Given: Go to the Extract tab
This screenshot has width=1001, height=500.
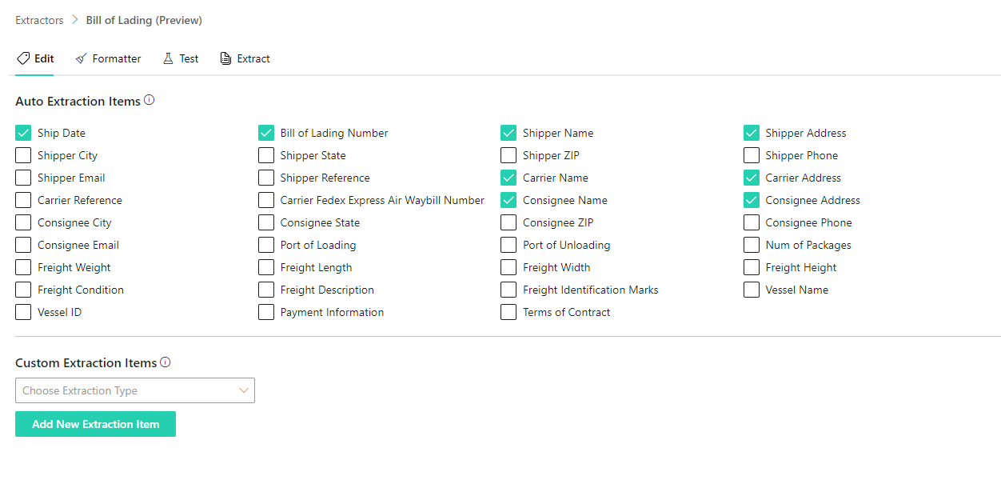Looking at the screenshot, I should pos(253,58).
